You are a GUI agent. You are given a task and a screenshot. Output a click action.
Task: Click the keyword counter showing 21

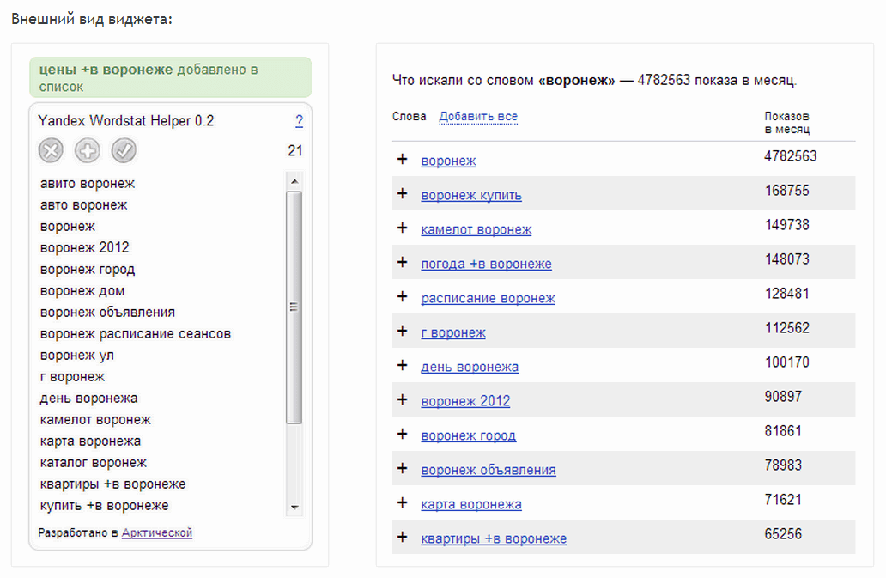coord(295,151)
